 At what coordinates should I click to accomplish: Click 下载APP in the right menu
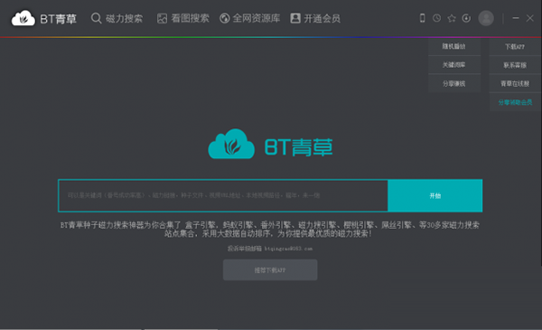[515, 47]
